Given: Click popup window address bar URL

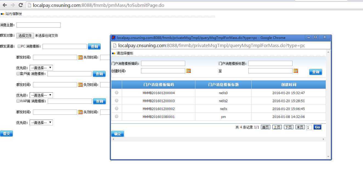Looking at the screenshot, I should [212, 45].
